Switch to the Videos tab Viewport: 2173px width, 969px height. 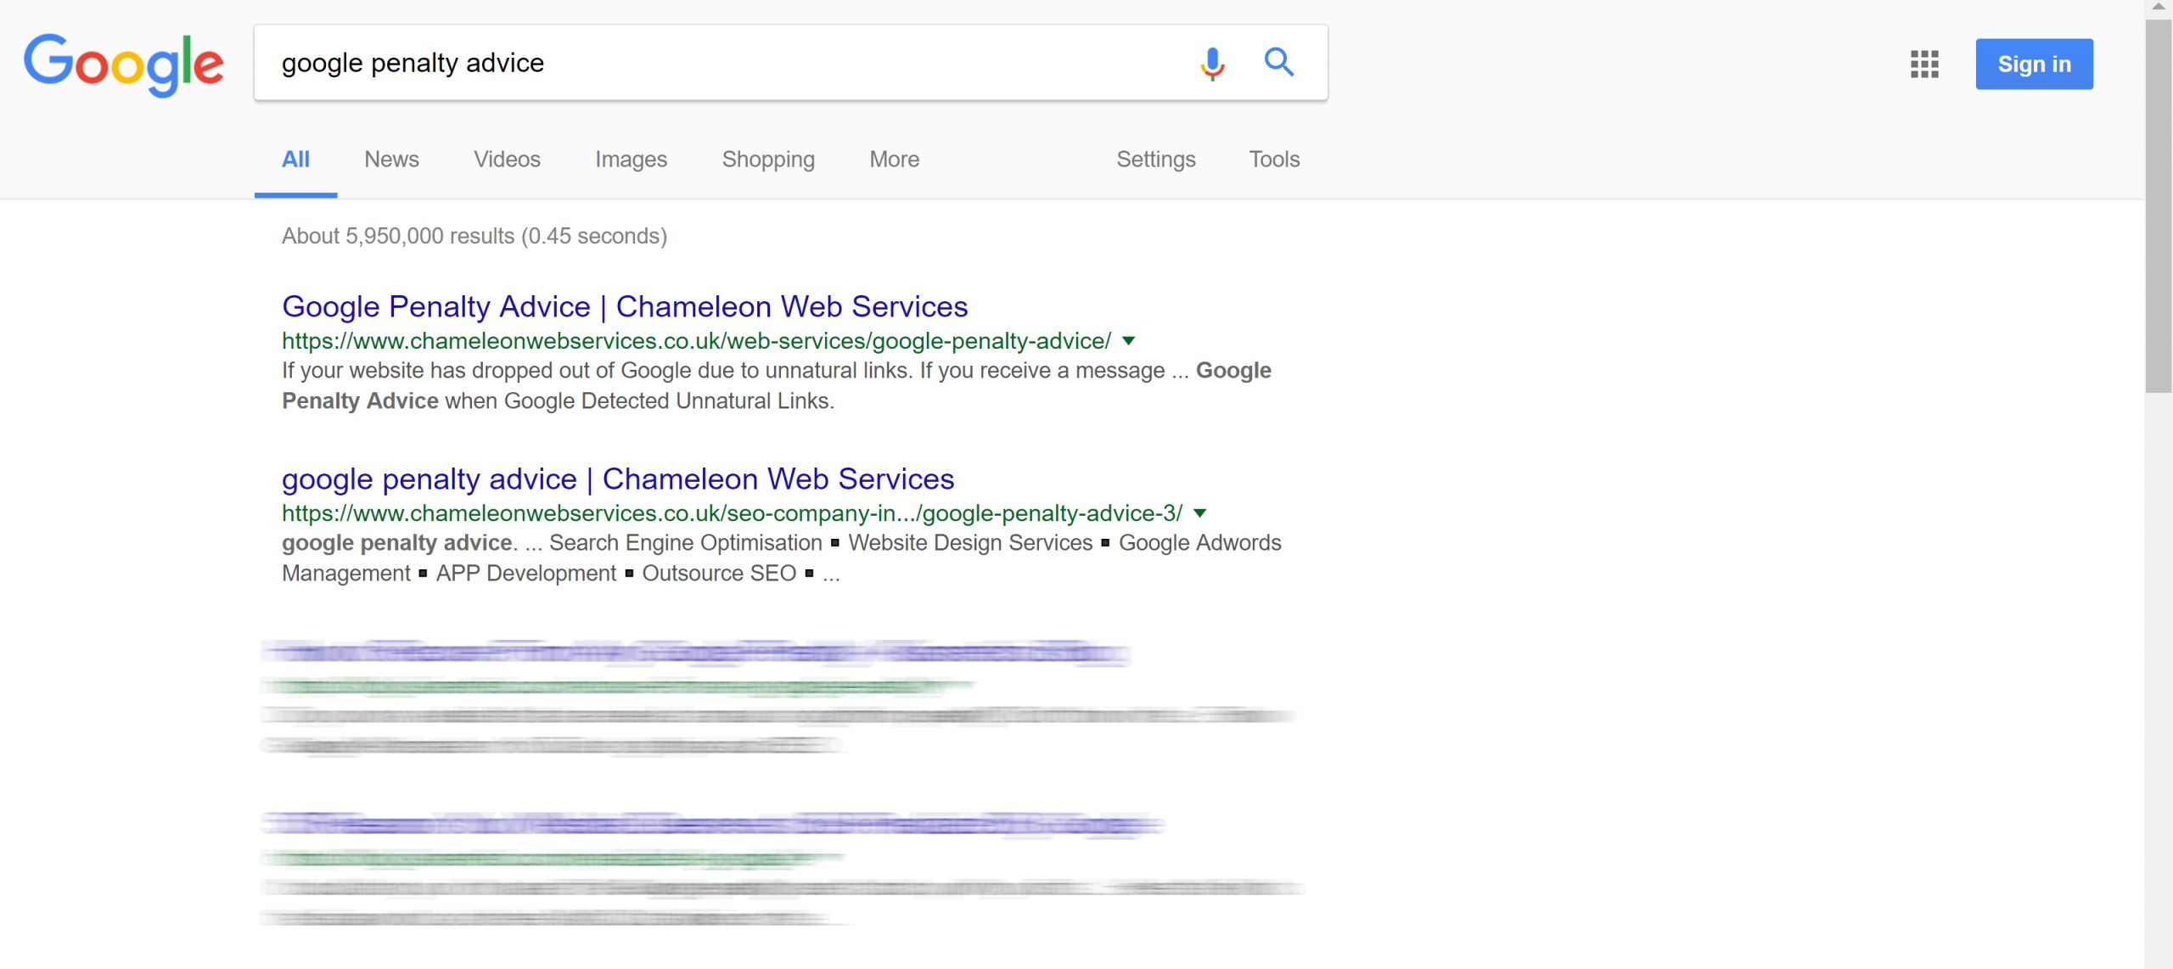[507, 160]
